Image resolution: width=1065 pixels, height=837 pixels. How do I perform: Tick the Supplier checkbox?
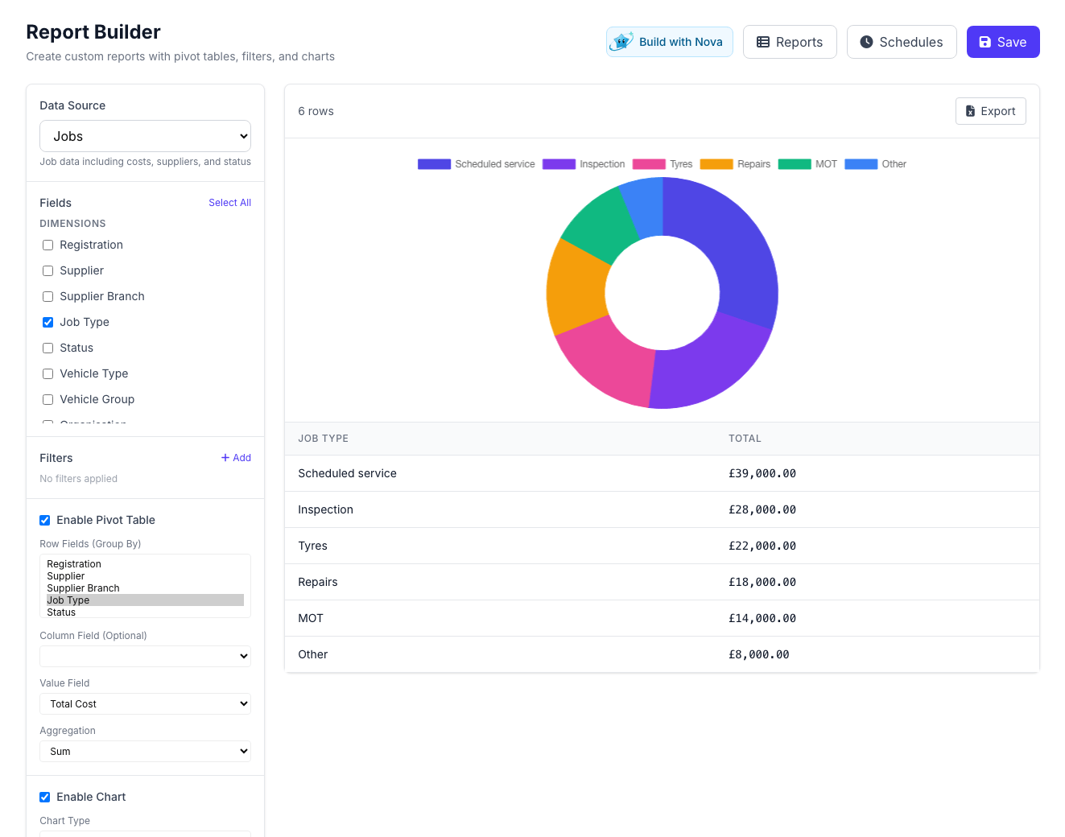pyautogui.click(x=47, y=270)
